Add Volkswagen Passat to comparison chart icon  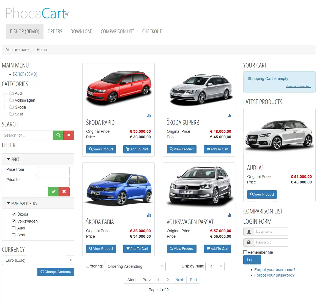229,215
